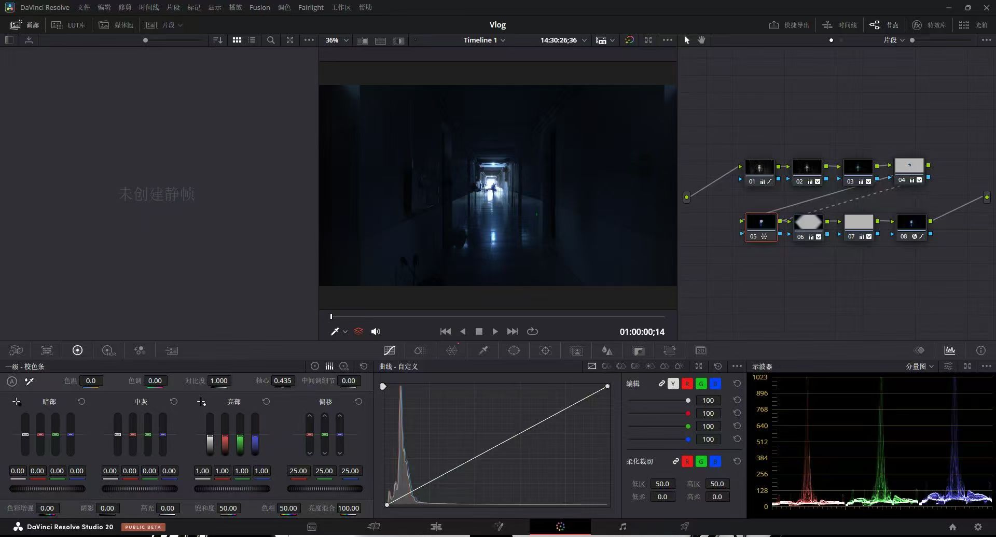Open the Timeline 1 dropdown
This screenshot has height=537, width=996.
click(x=485, y=40)
